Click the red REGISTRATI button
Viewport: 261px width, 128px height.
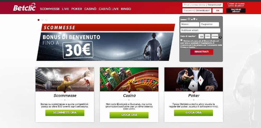tap(201, 52)
